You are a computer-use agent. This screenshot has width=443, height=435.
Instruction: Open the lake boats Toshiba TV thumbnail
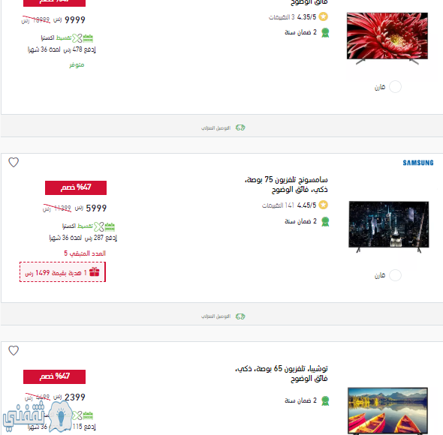[x=387, y=411]
